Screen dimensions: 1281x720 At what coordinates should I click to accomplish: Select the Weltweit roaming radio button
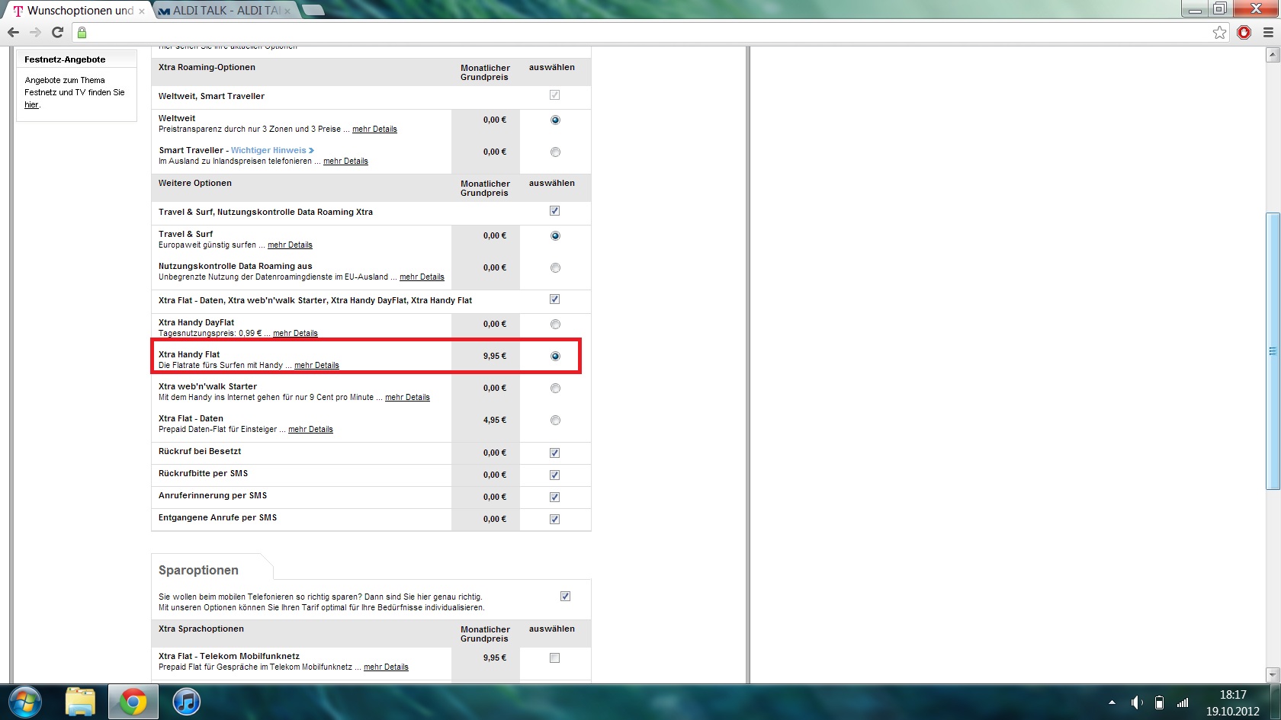click(555, 120)
